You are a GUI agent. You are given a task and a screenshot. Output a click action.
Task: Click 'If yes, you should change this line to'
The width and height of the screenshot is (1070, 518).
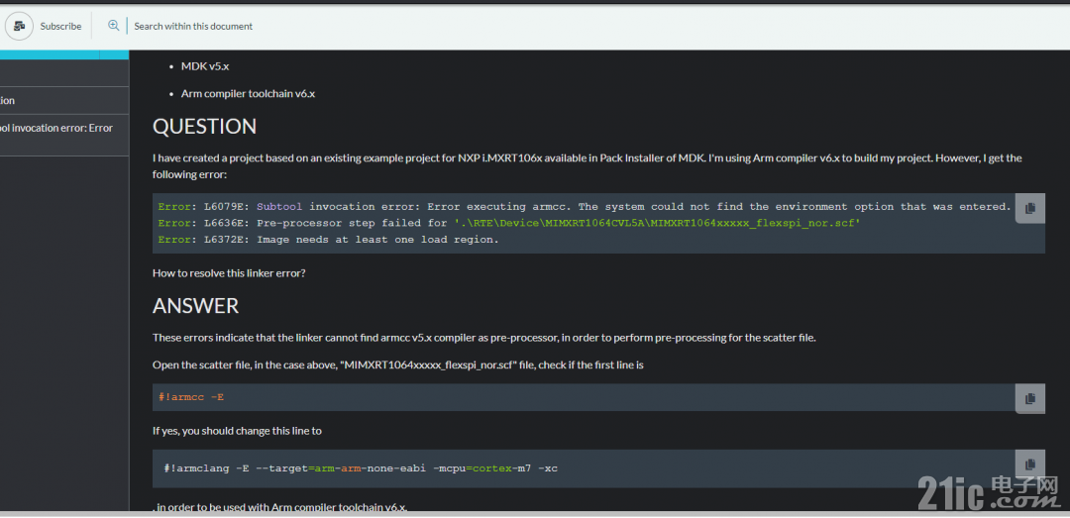(x=237, y=431)
